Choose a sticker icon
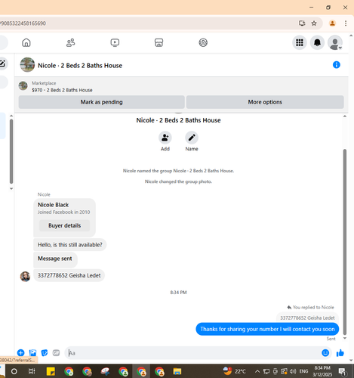 [45, 353]
